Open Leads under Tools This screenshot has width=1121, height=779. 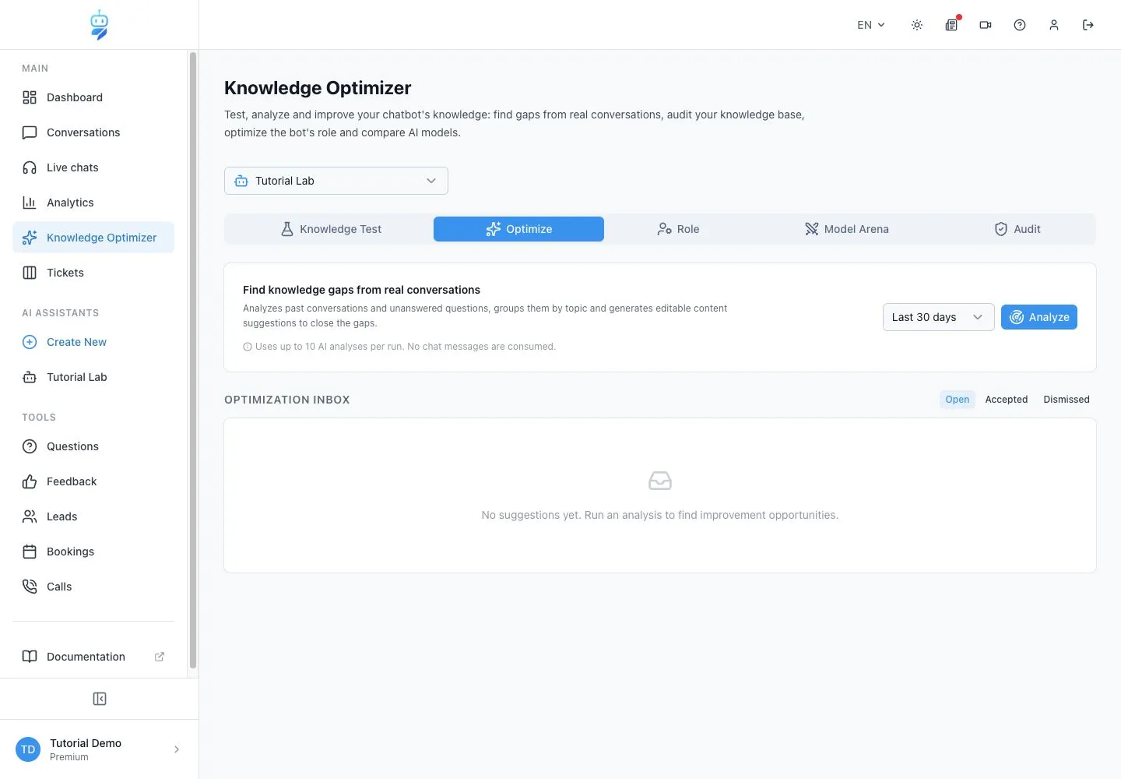click(x=93, y=516)
